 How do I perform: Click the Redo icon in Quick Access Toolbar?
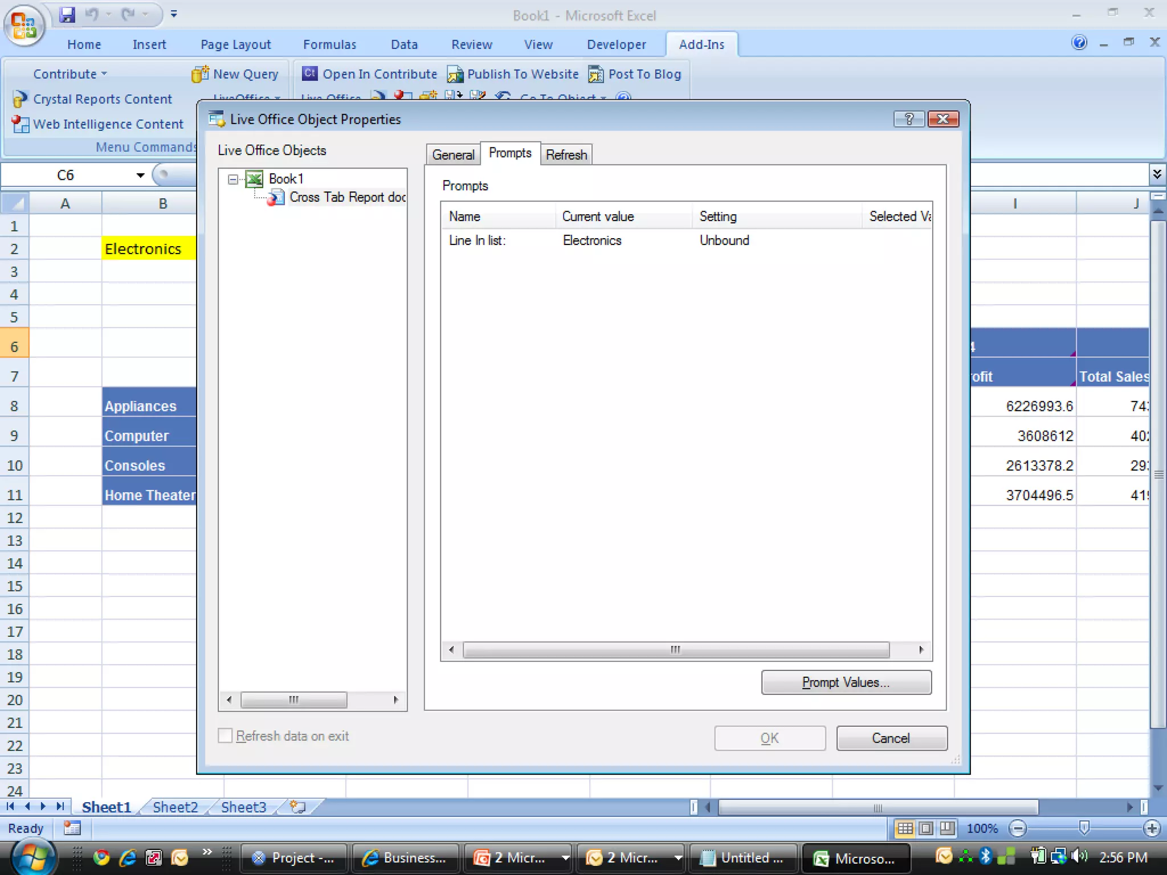pyautogui.click(x=128, y=14)
